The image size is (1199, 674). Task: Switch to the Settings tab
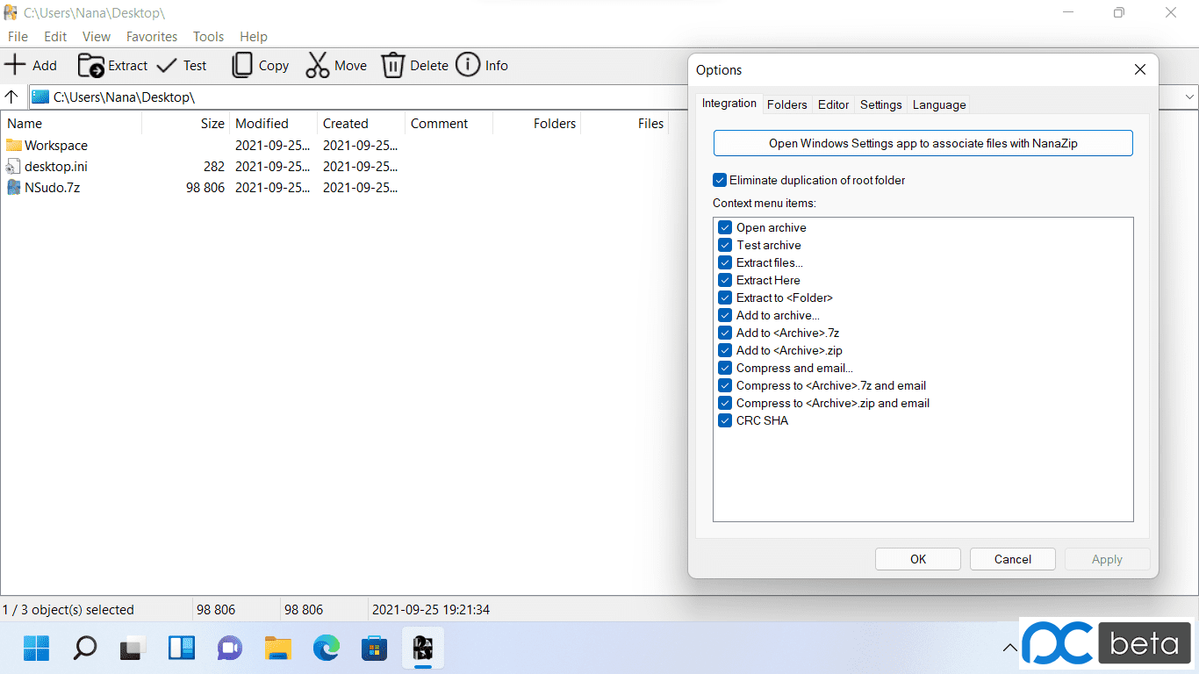[x=881, y=104]
